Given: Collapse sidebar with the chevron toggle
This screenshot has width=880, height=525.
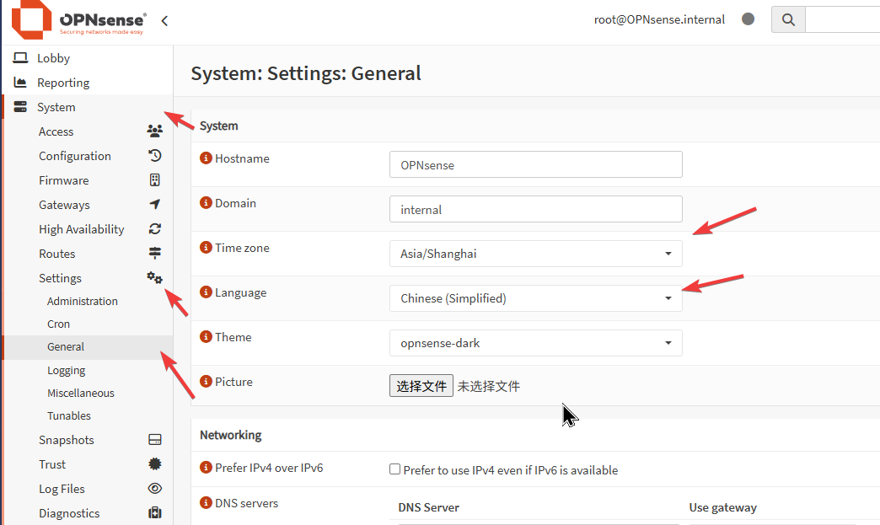Looking at the screenshot, I should (164, 21).
